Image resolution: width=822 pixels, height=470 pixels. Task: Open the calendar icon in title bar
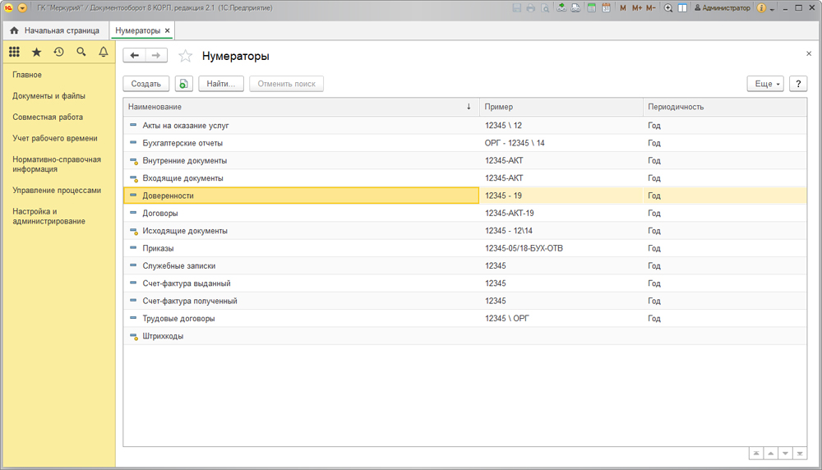[x=606, y=8]
